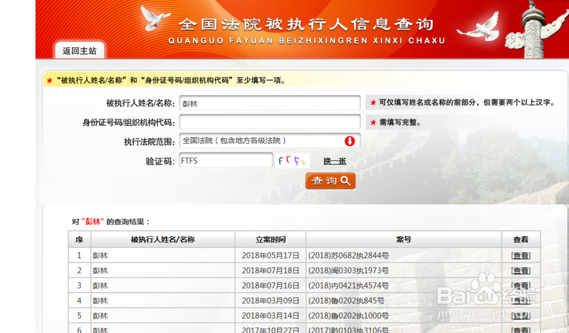Click the 身份证号码/组织机构代码 input field
This screenshot has height=333, width=569.
[x=270, y=122]
